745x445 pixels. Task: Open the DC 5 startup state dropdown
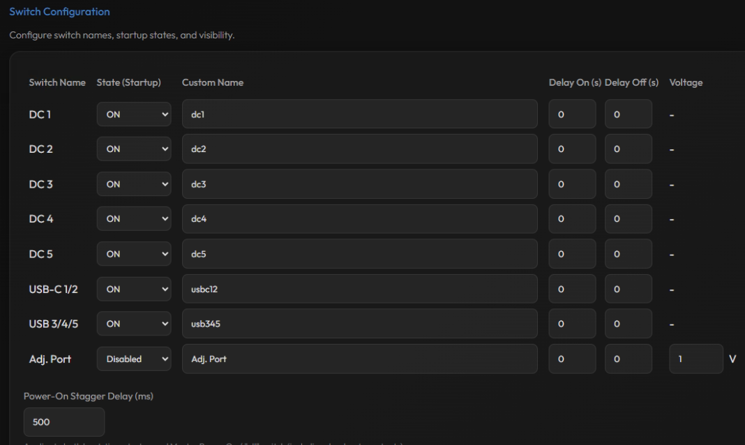click(x=134, y=254)
